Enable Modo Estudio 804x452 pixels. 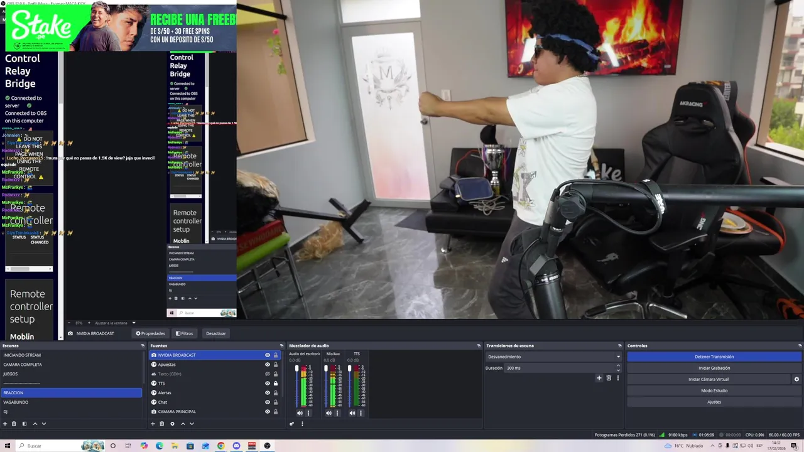click(714, 390)
